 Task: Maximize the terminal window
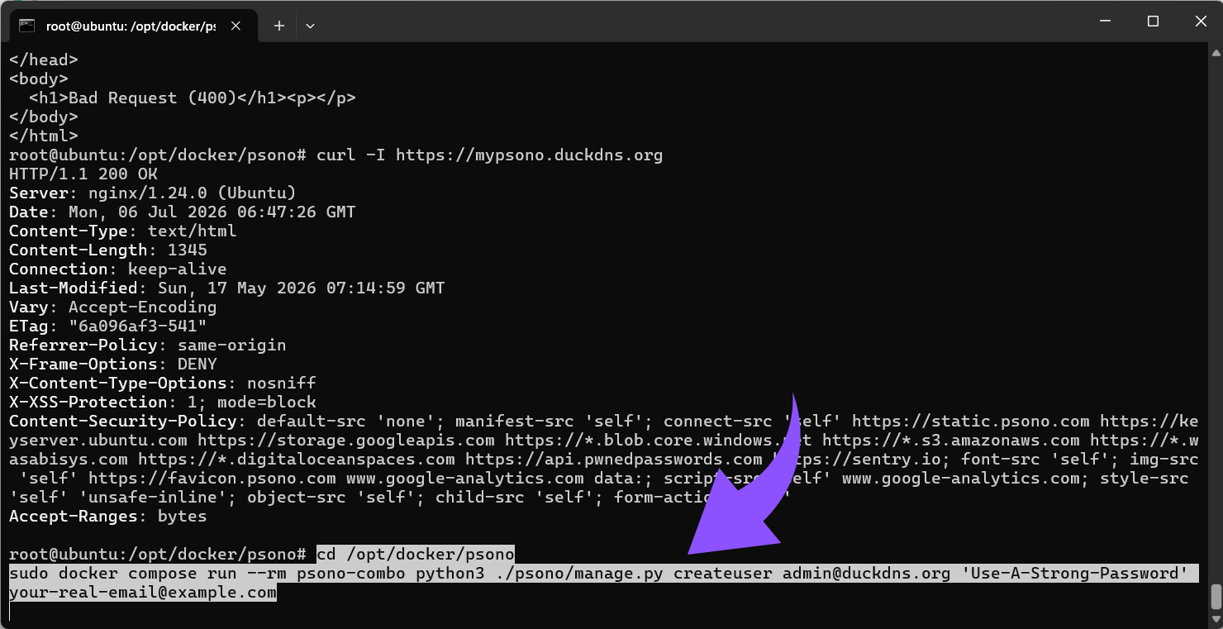[x=1153, y=21]
